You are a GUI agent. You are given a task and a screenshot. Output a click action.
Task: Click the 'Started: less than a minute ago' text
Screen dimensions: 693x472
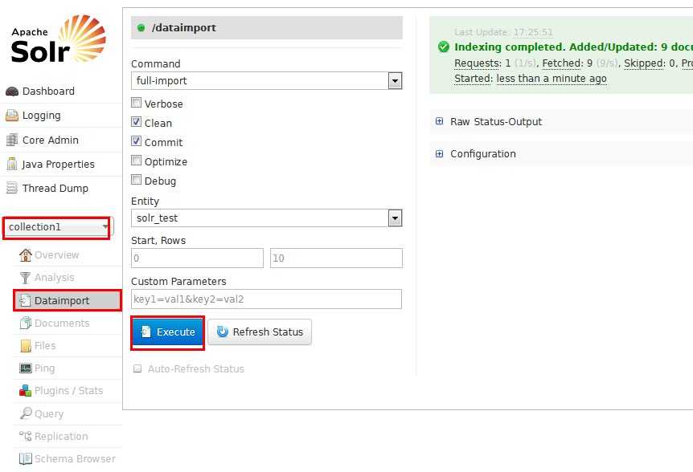point(531,79)
